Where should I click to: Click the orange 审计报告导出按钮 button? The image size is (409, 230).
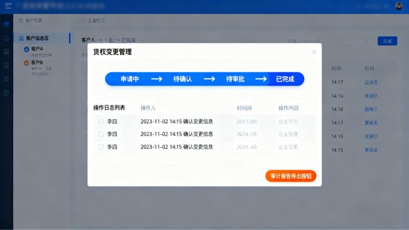(x=291, y=176)
